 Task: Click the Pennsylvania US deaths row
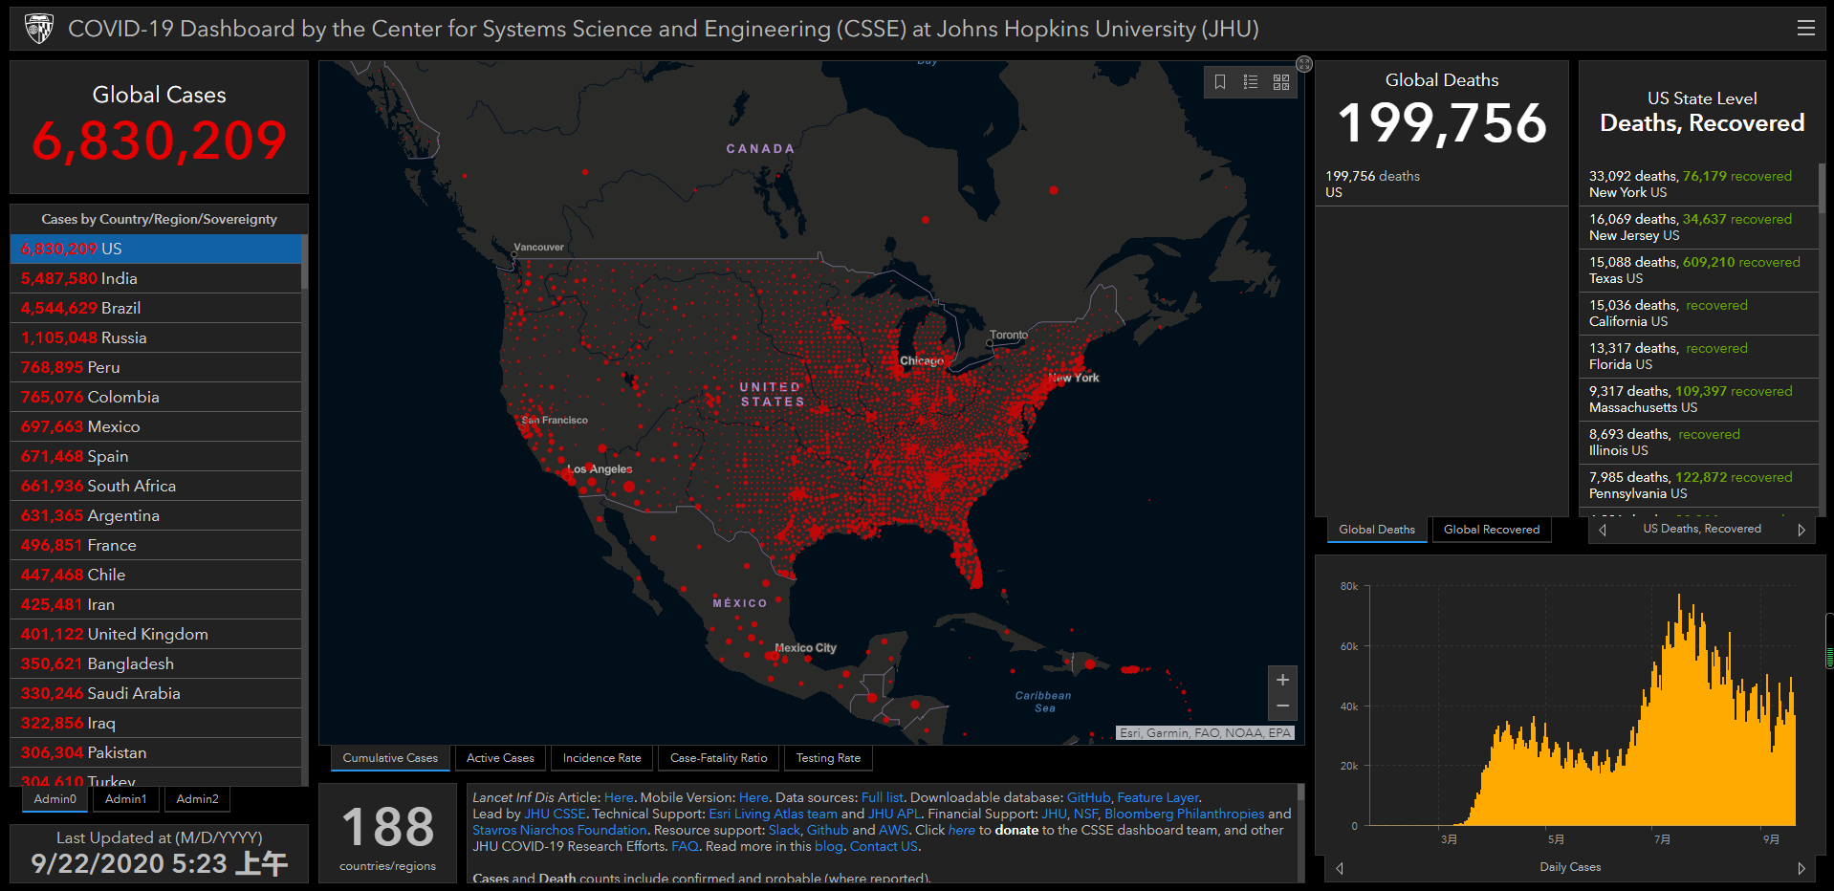(x=1699, y=486)
